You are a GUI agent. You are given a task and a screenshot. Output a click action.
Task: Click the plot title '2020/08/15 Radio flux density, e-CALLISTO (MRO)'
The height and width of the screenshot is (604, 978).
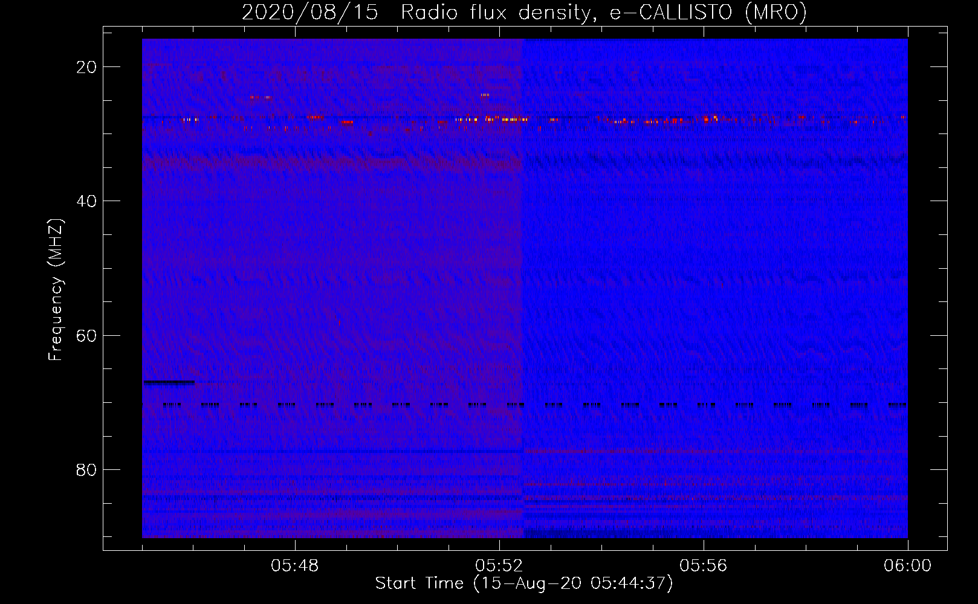point(524,12)
